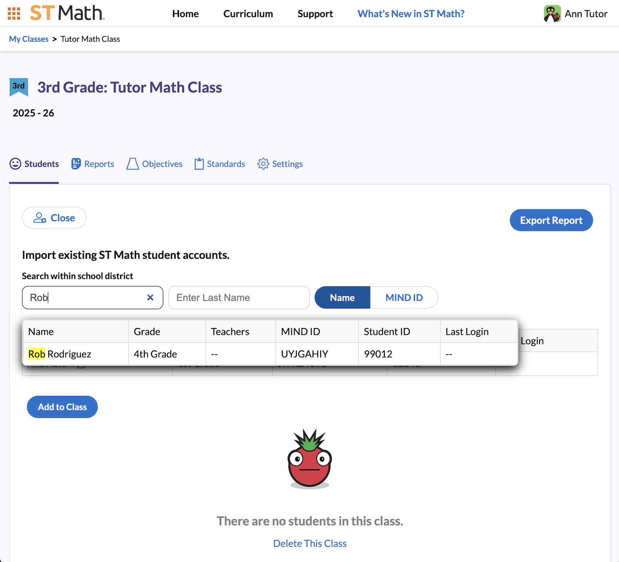Click the ST Math logo
This screenshot has width=619, height=562.
coord(67,13)
